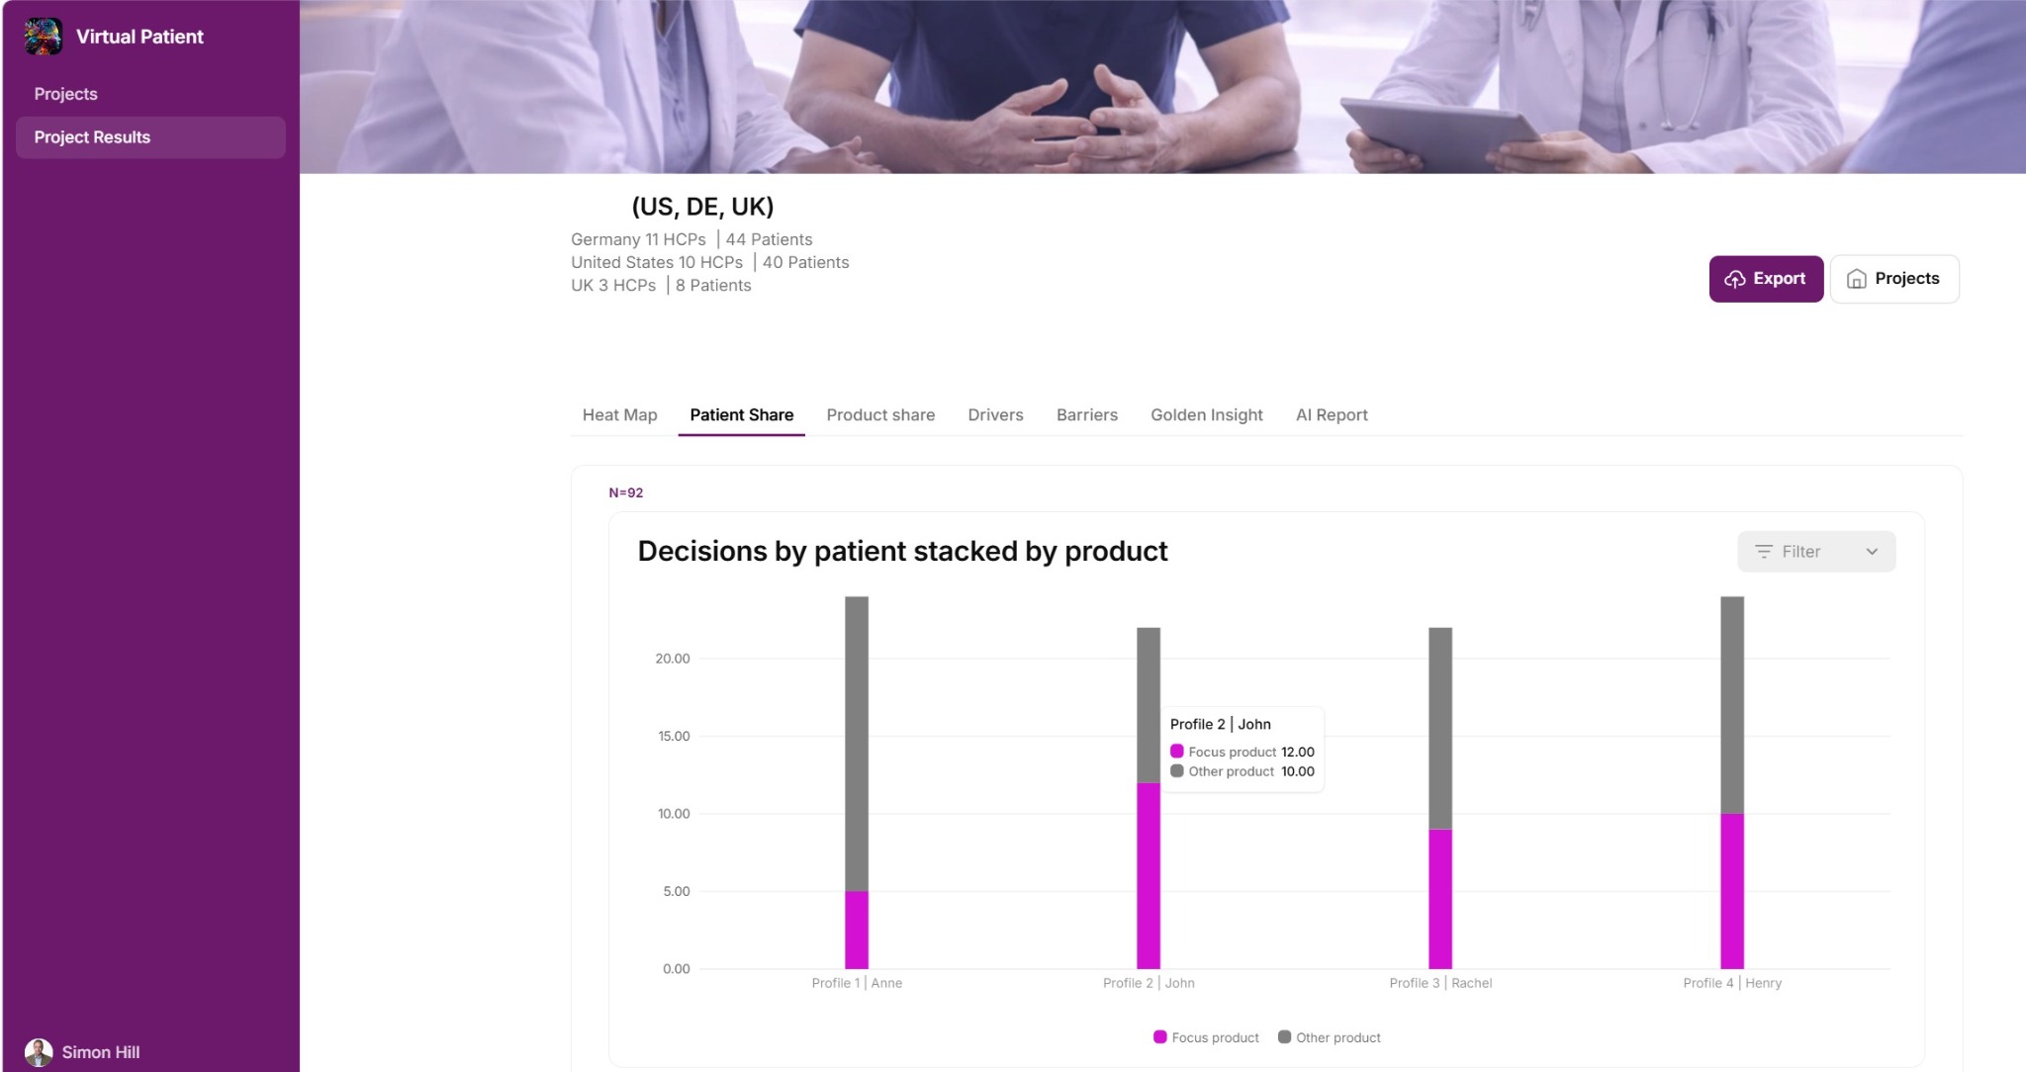Open Simon Hill's profile avatar
2026x1072 pixels.
(x=38, y=1051)
